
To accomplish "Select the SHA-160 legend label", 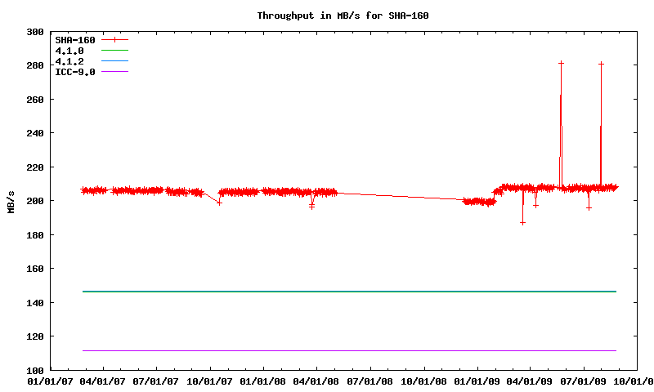I will (x=74, y=39).
